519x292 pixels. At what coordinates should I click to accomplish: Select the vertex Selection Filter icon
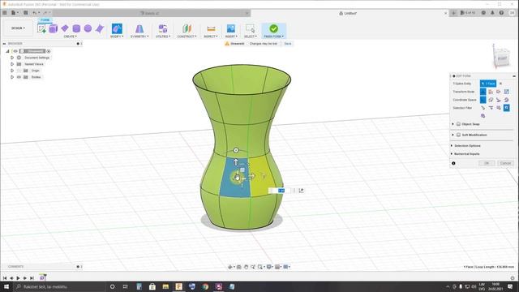point(483,108)
